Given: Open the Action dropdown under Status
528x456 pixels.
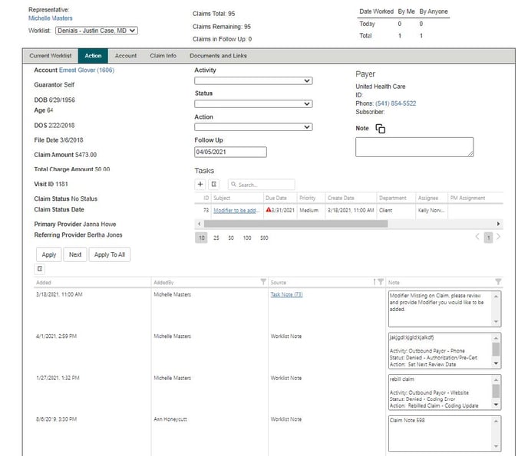Looking at the screenshot, I should (x=252, y=127).
